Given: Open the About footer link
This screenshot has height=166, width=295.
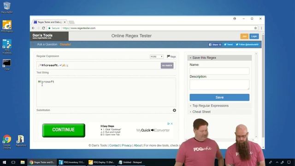Looking at the screenshot, I should pyautogui.click(x=138, y=146).
